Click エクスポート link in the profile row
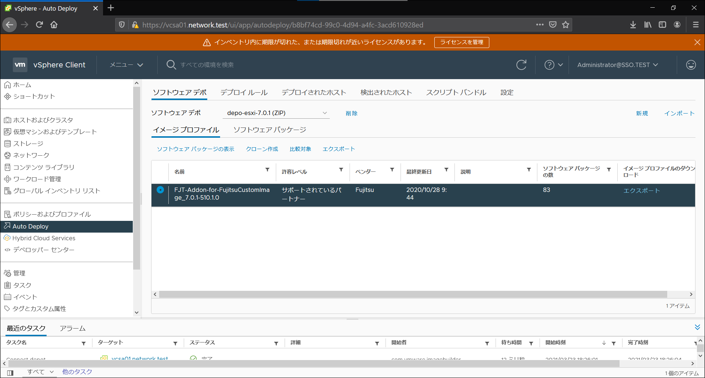The image size is (705, 378). point(642,190)
